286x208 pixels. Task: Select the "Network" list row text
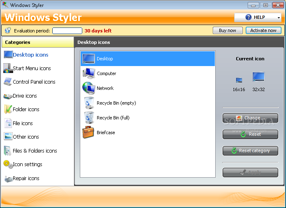[x=105, y=88]
